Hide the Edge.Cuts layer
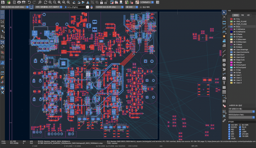 click(234, 60)
